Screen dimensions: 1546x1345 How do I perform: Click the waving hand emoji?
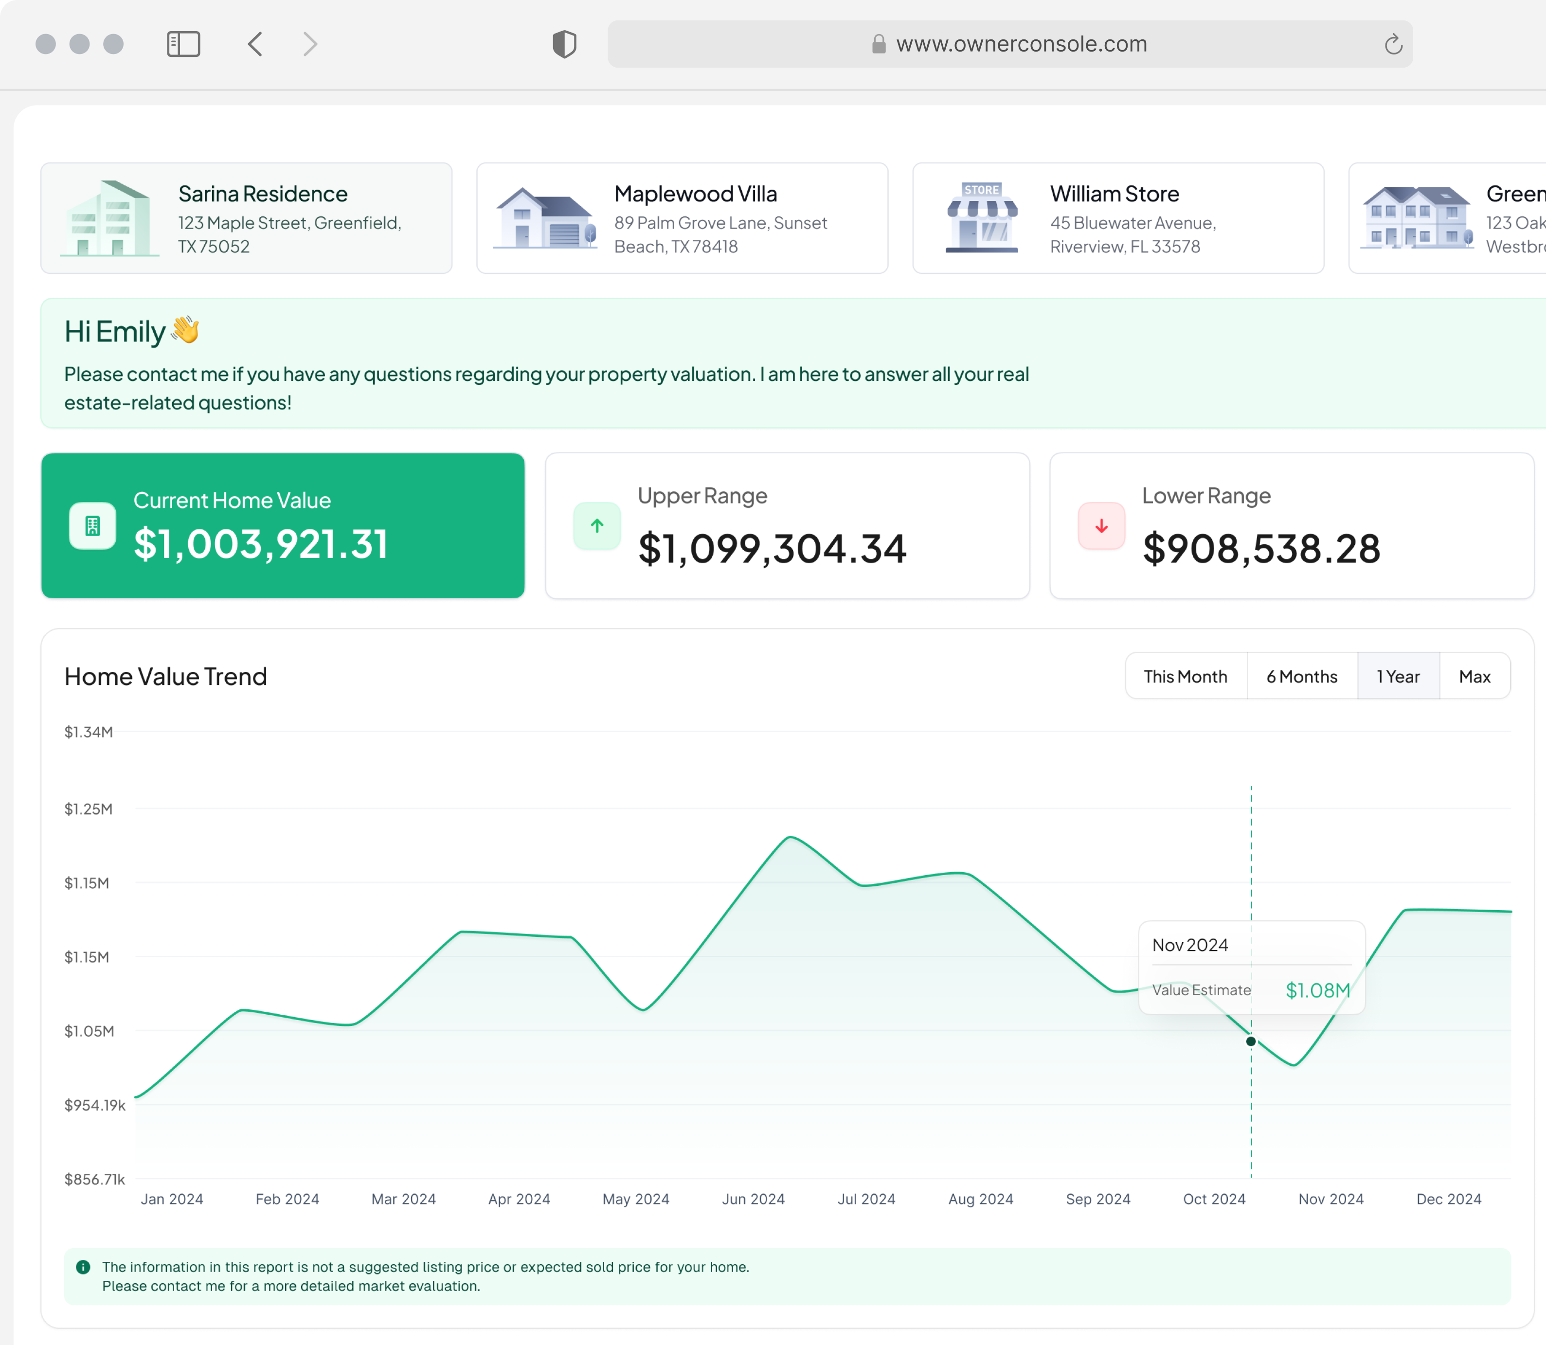[185, 329]
